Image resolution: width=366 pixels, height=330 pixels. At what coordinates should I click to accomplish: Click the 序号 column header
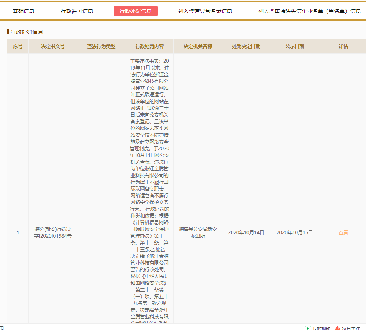pos(18,46)
